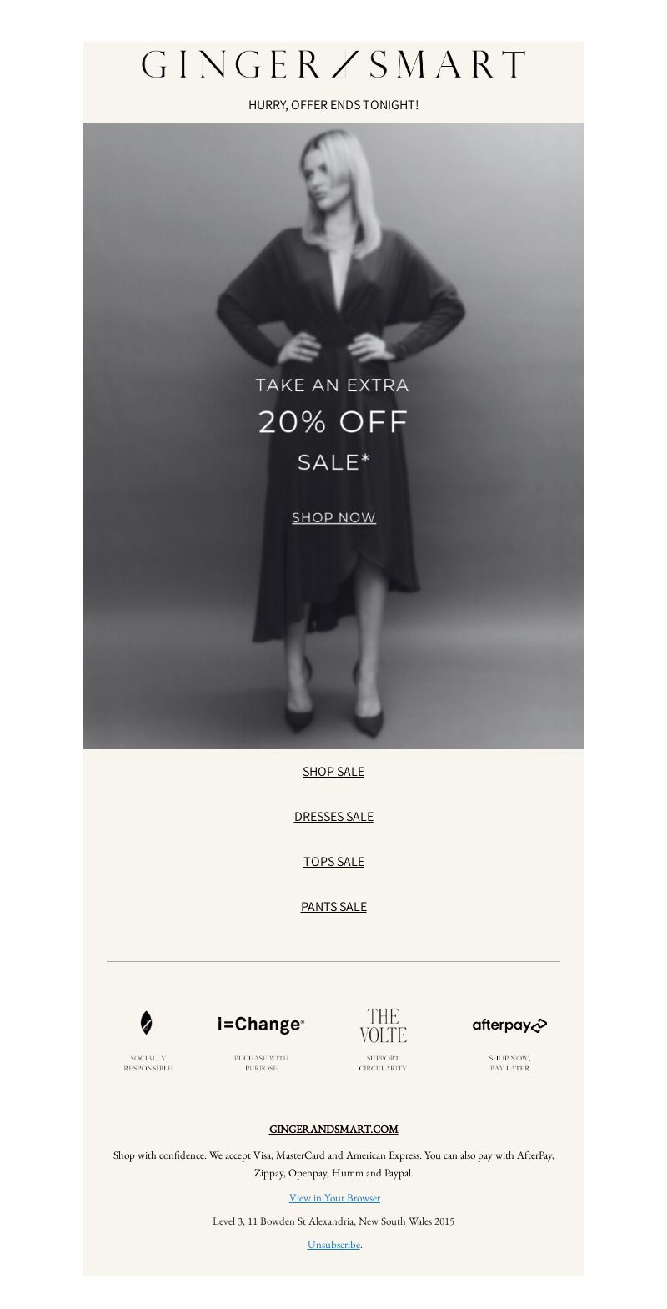Click the Unsubscribe link
The width and height of the screenshot is (667, 1309).
333,1245
